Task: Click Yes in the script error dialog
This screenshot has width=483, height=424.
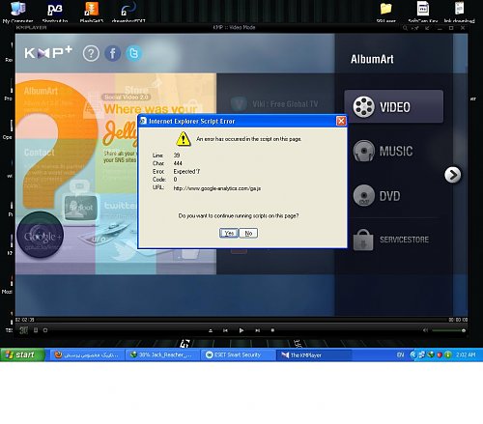Action: point(229,233)
